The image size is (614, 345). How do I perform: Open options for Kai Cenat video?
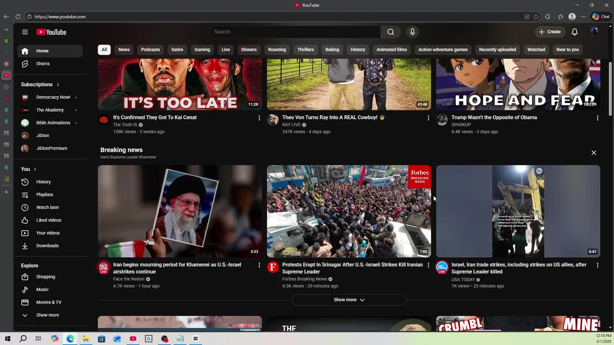pos(259,118)
